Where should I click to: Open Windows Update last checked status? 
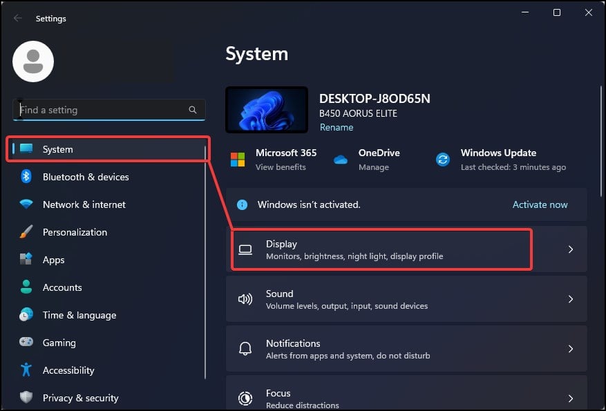coord(513,167)
